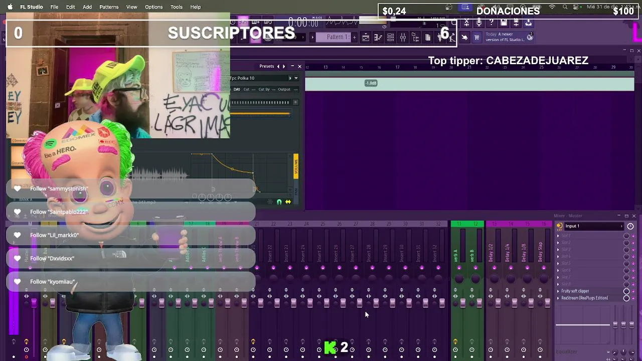Expand the Slot 5 effect menu arrow
Viewport: 642px width, 361px height.
pos(558,263)
